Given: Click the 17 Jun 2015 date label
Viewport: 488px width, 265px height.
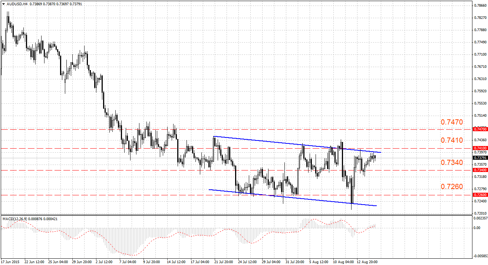Looking at the screenshot, I should pyautogui.click(x=10, y=262).
